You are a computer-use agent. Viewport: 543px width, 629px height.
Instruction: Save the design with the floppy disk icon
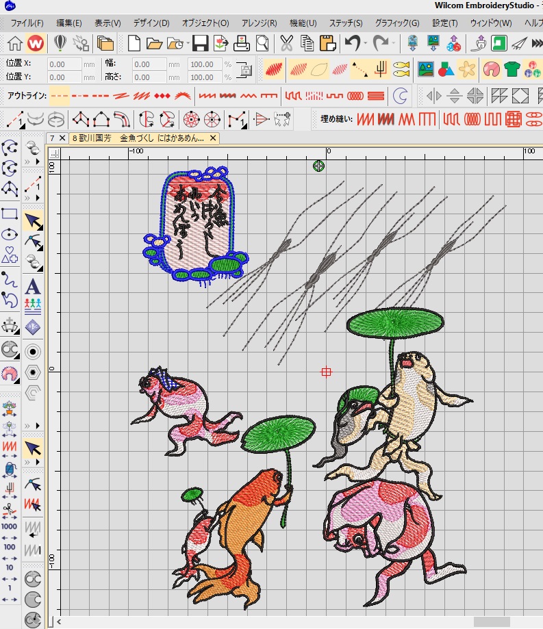(200, 43)
